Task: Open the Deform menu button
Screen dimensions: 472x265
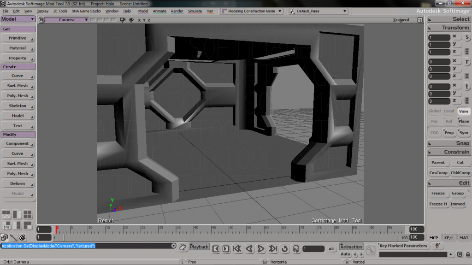Action: coord(18,184)
